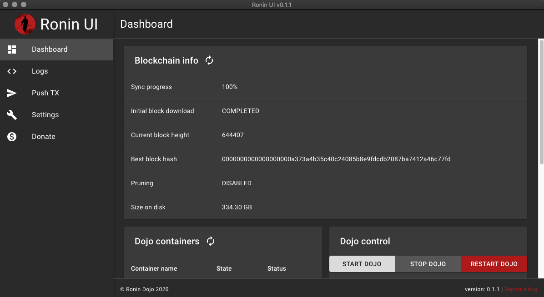Refresh the Blockchain info panel

click(x=209, y=60)
